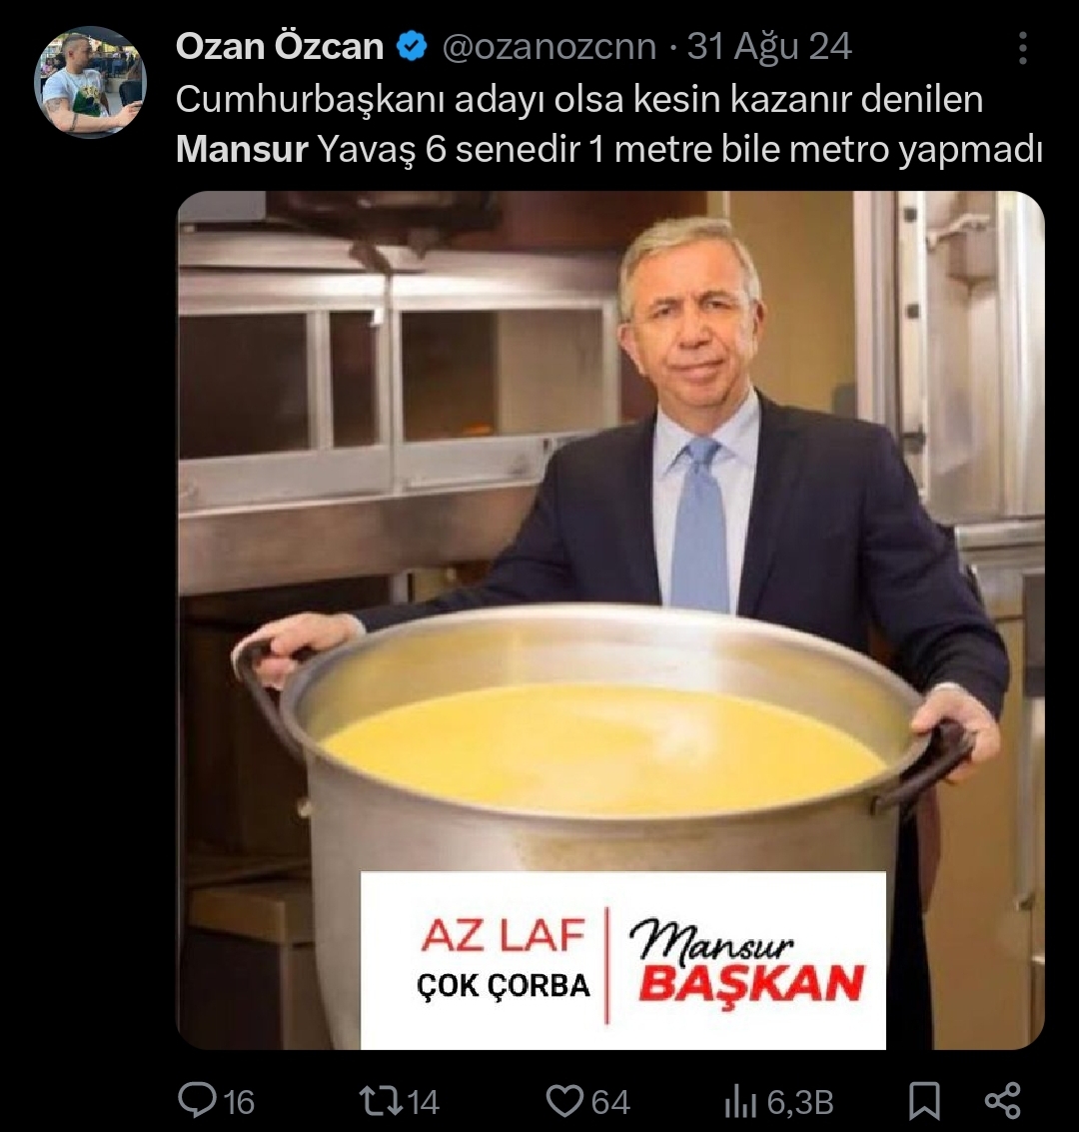Open the Ozan Özcan display name

coord(280,47)
